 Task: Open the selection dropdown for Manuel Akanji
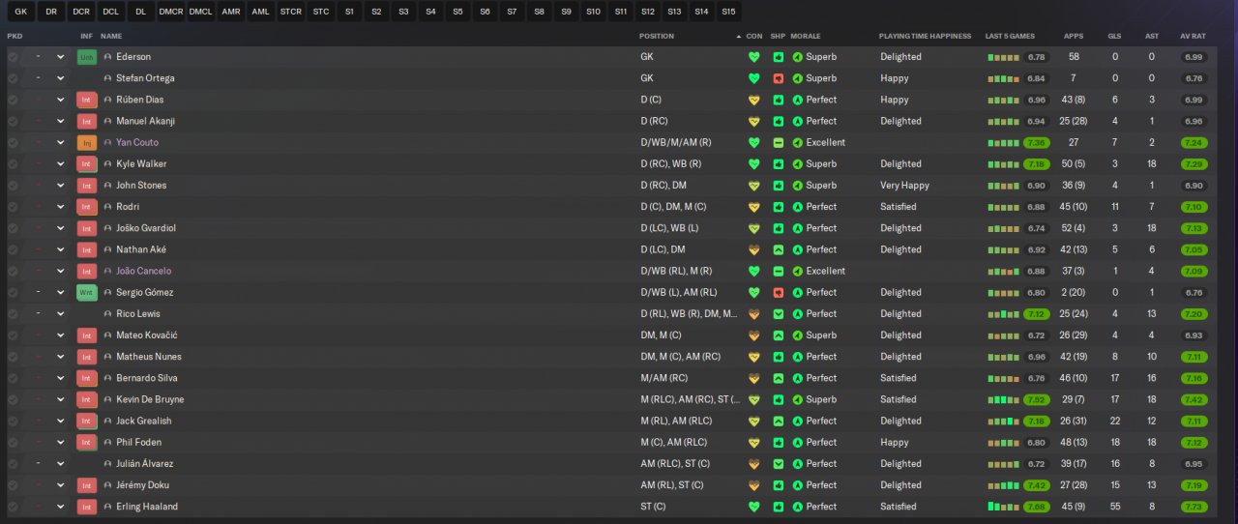(x=61, y=121)
